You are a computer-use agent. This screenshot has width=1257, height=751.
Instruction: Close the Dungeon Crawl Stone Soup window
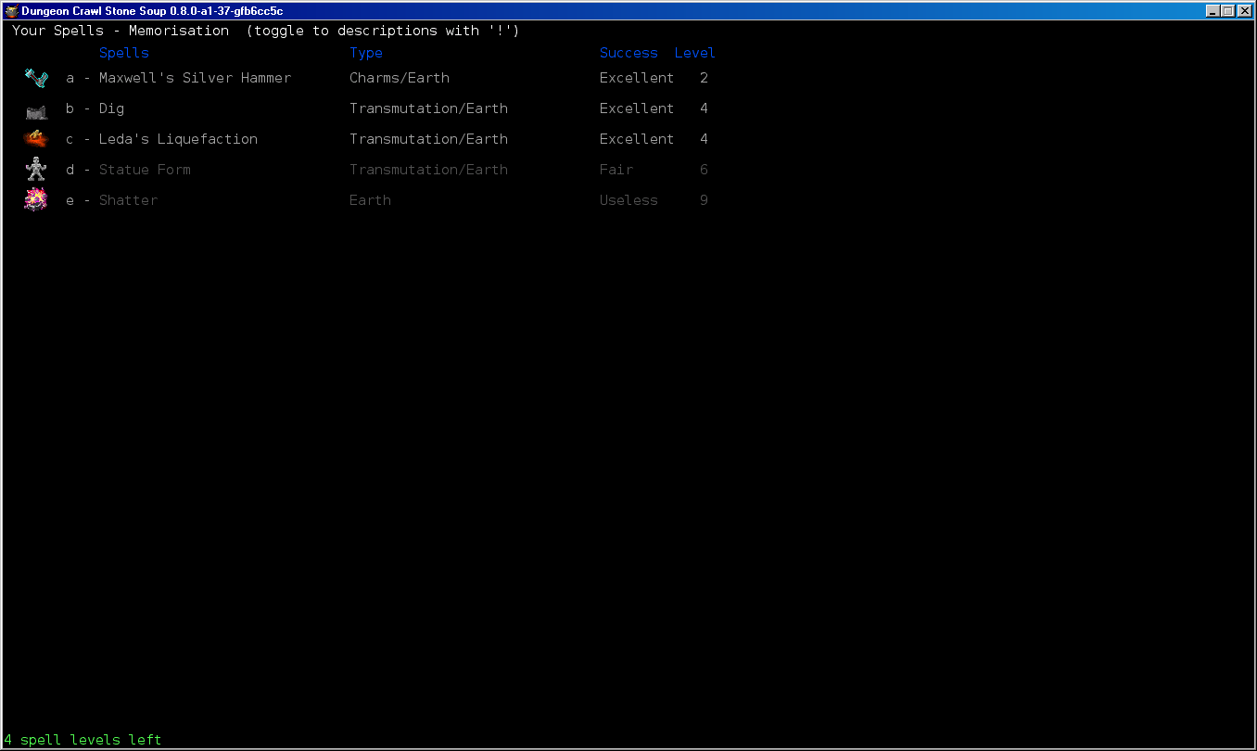1244,11
